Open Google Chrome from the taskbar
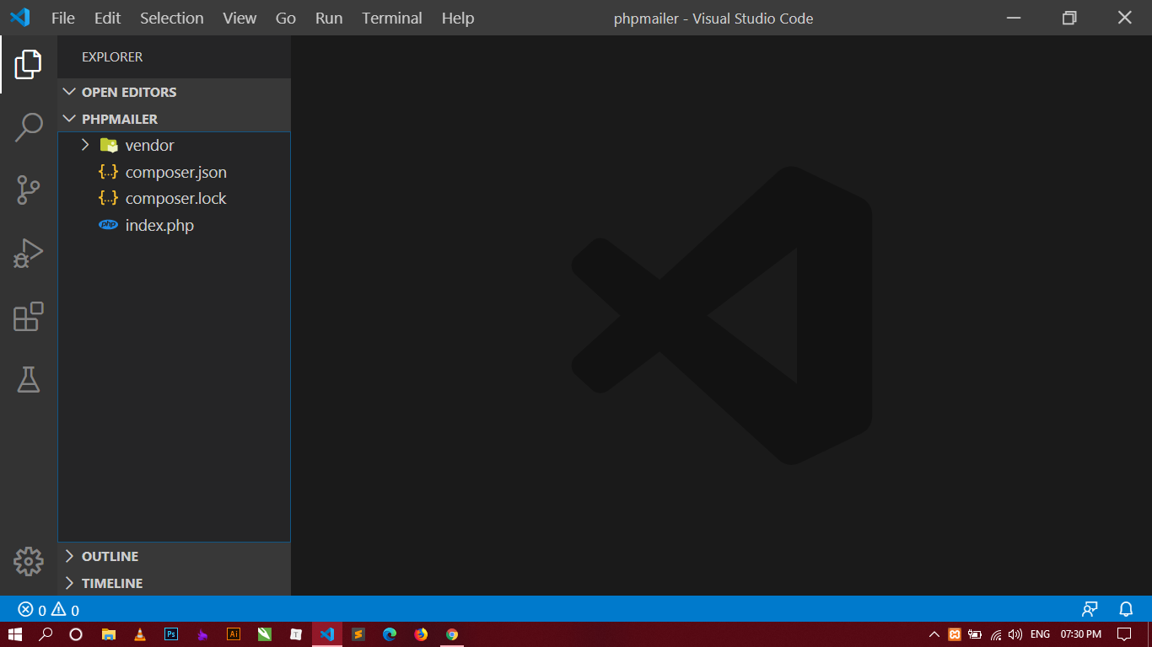Viewport: 1152px width, 647px height. click(452, 634)
